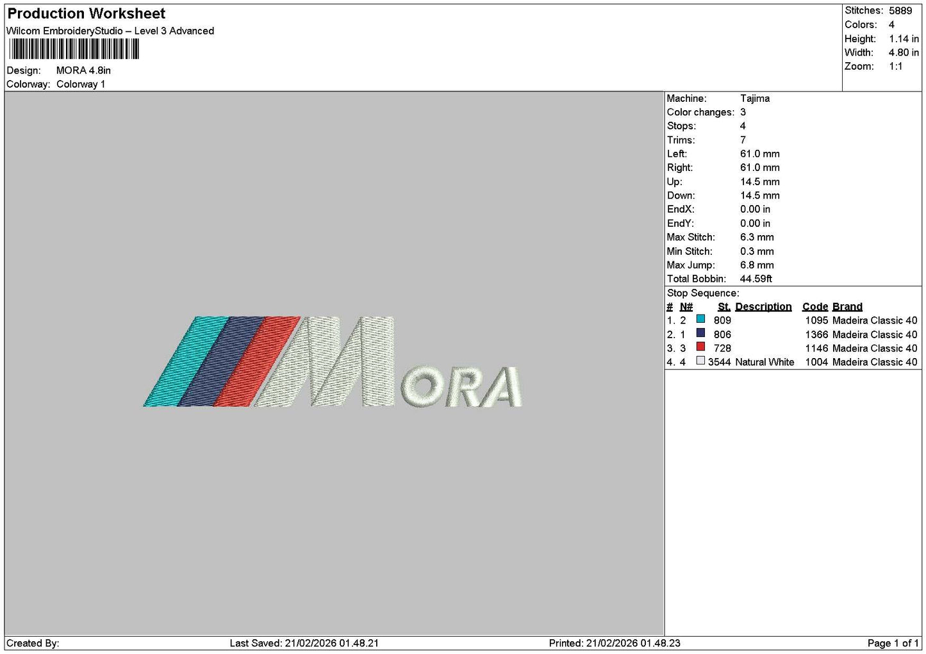Click the thread code 1004

(816, 362)
